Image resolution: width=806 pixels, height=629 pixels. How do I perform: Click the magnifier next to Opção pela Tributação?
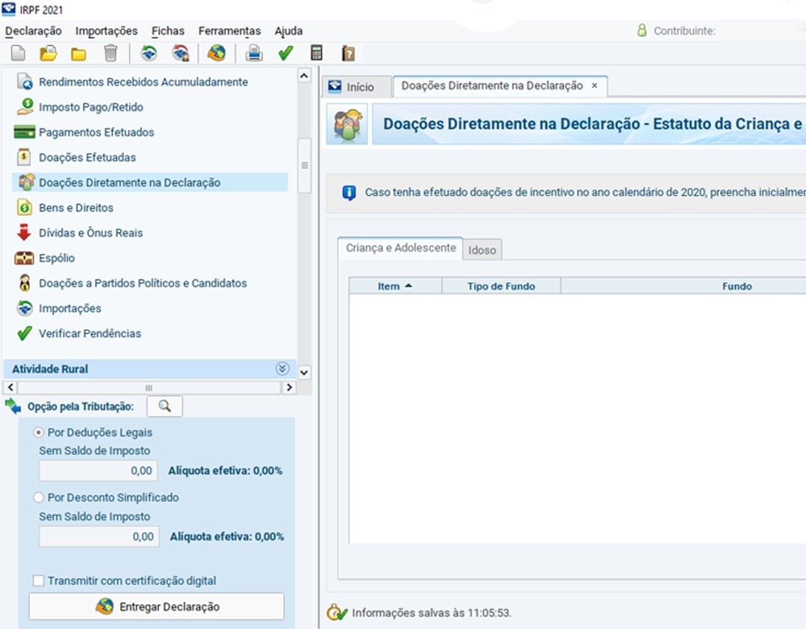point(164,406)
